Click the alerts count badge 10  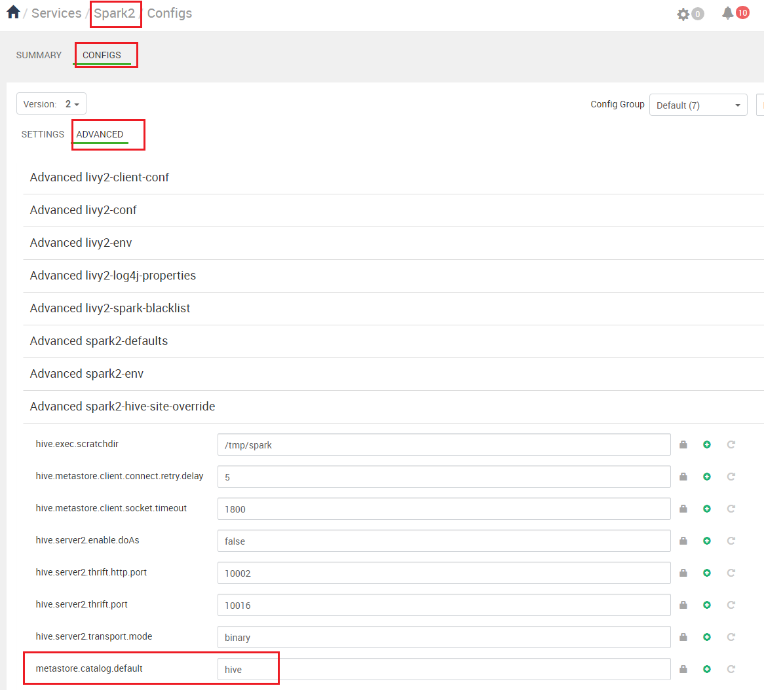[742, 12]
